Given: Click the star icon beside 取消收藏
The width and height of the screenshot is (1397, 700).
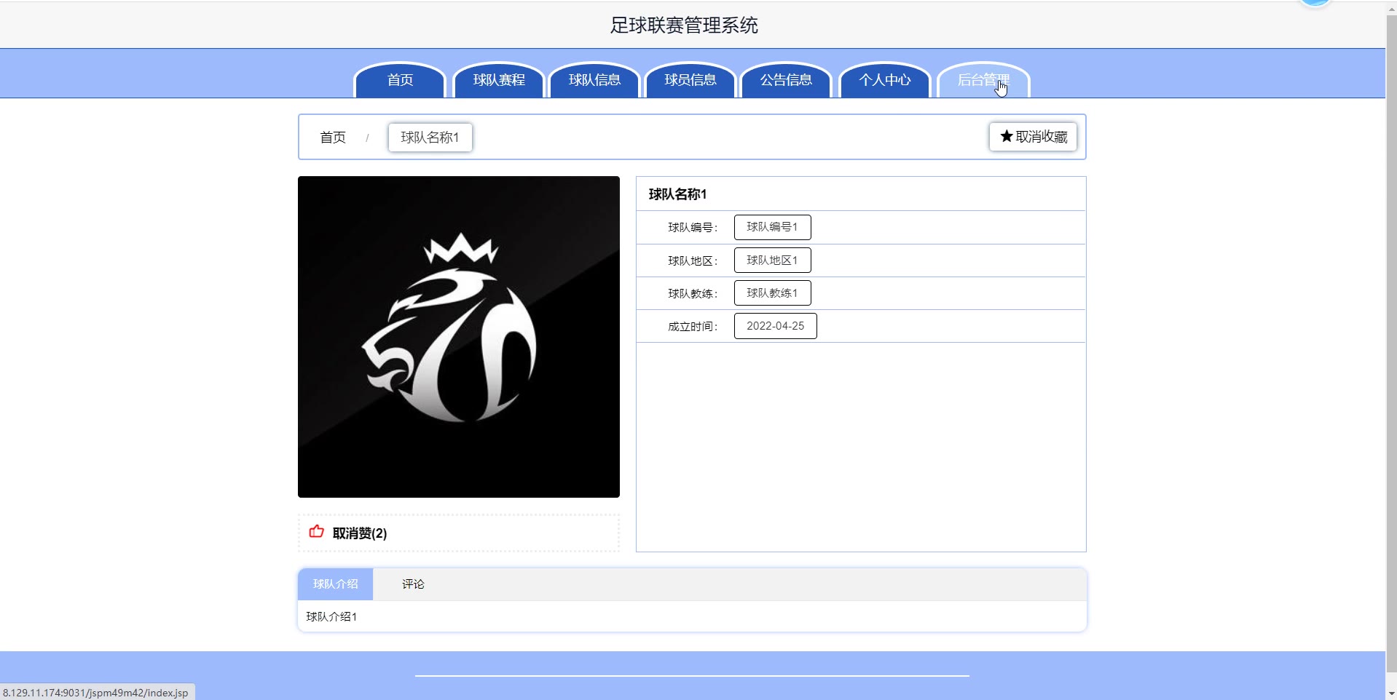Looking at the screenshot, I should coord(1007,136).
